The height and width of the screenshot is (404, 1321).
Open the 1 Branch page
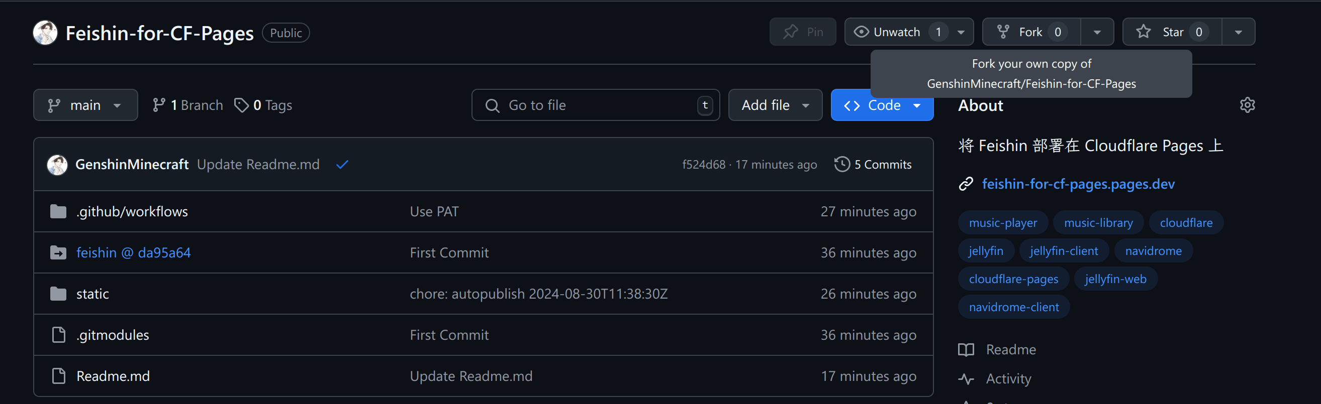(187, 105)
